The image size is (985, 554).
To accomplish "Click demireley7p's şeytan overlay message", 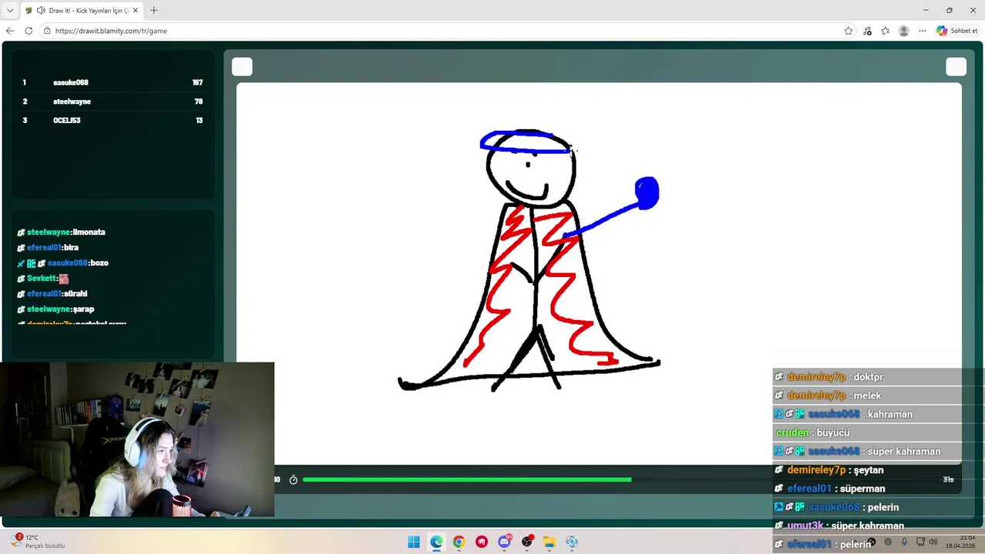I will 829,469.
